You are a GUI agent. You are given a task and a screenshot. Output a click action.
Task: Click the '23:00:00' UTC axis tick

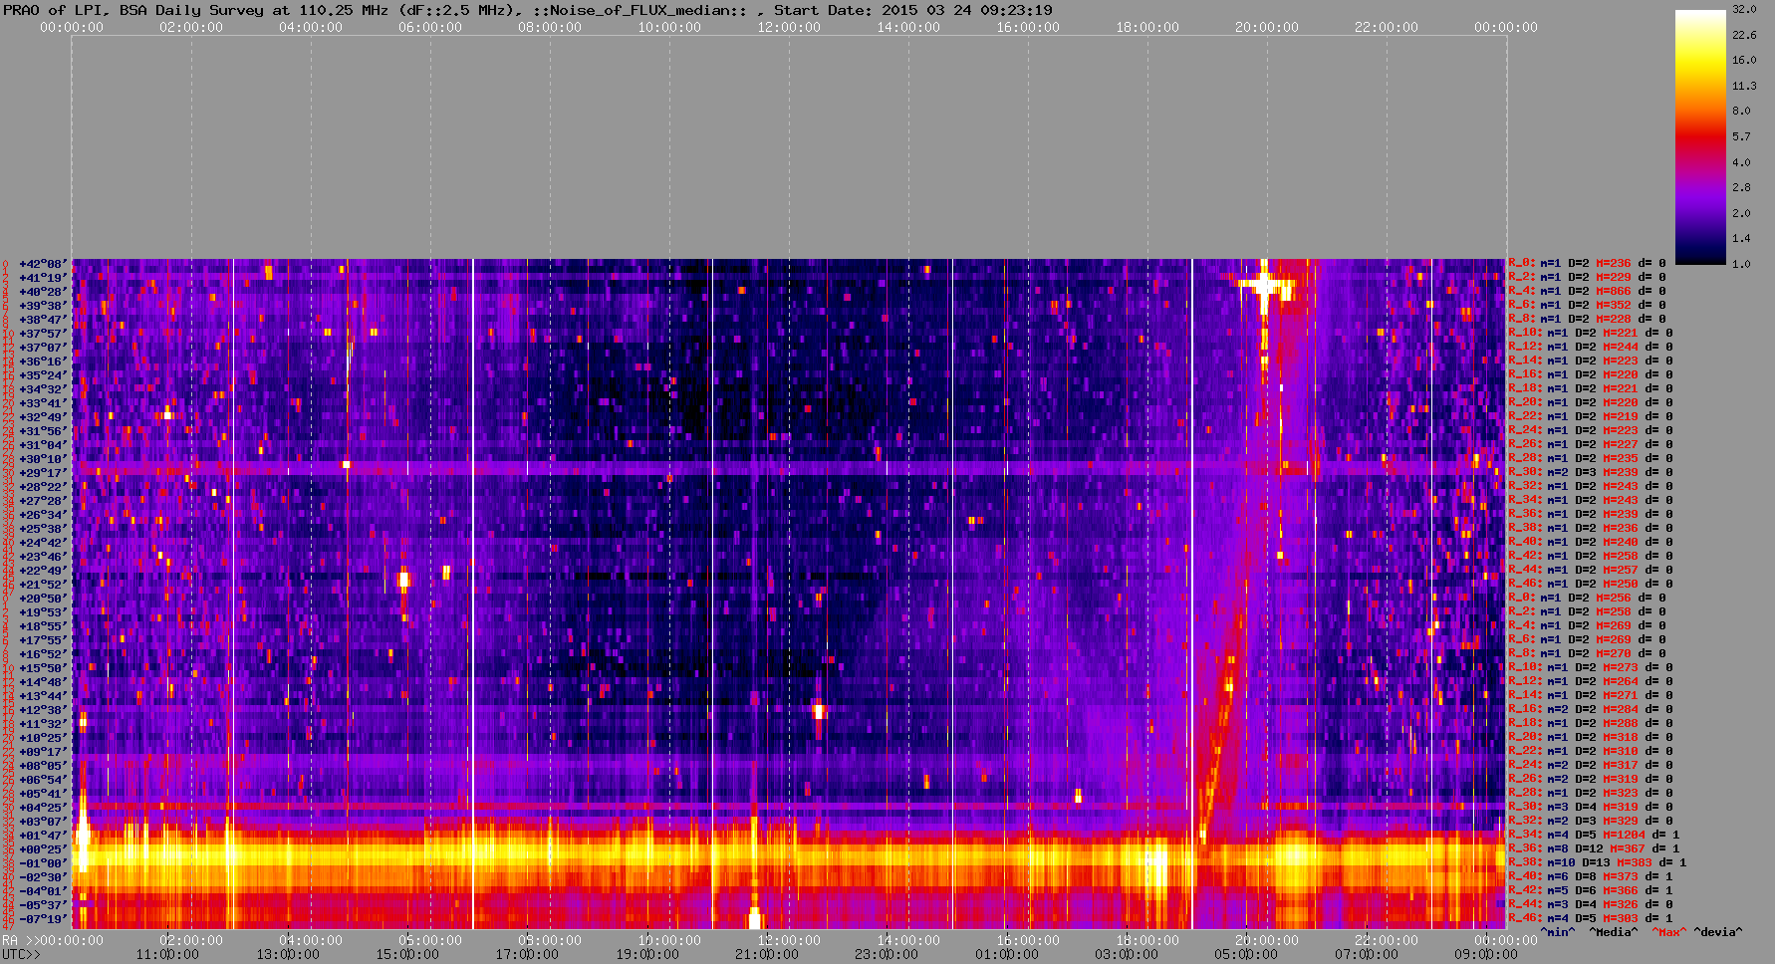click(x=887, y=955)
